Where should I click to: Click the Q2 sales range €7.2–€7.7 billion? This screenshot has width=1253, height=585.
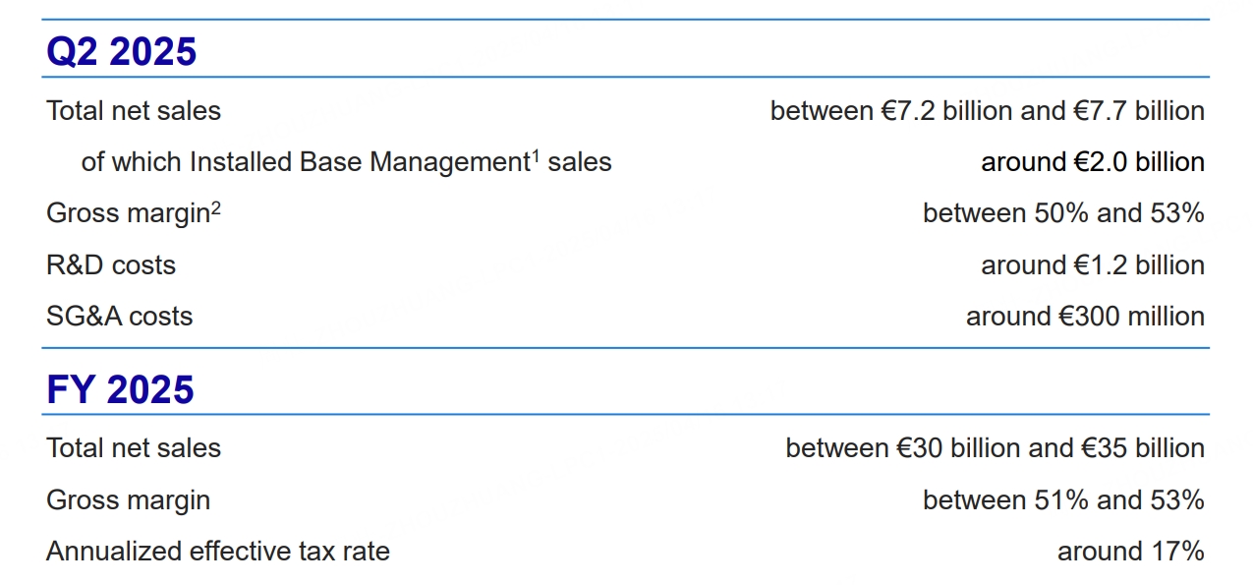[988, 111]
